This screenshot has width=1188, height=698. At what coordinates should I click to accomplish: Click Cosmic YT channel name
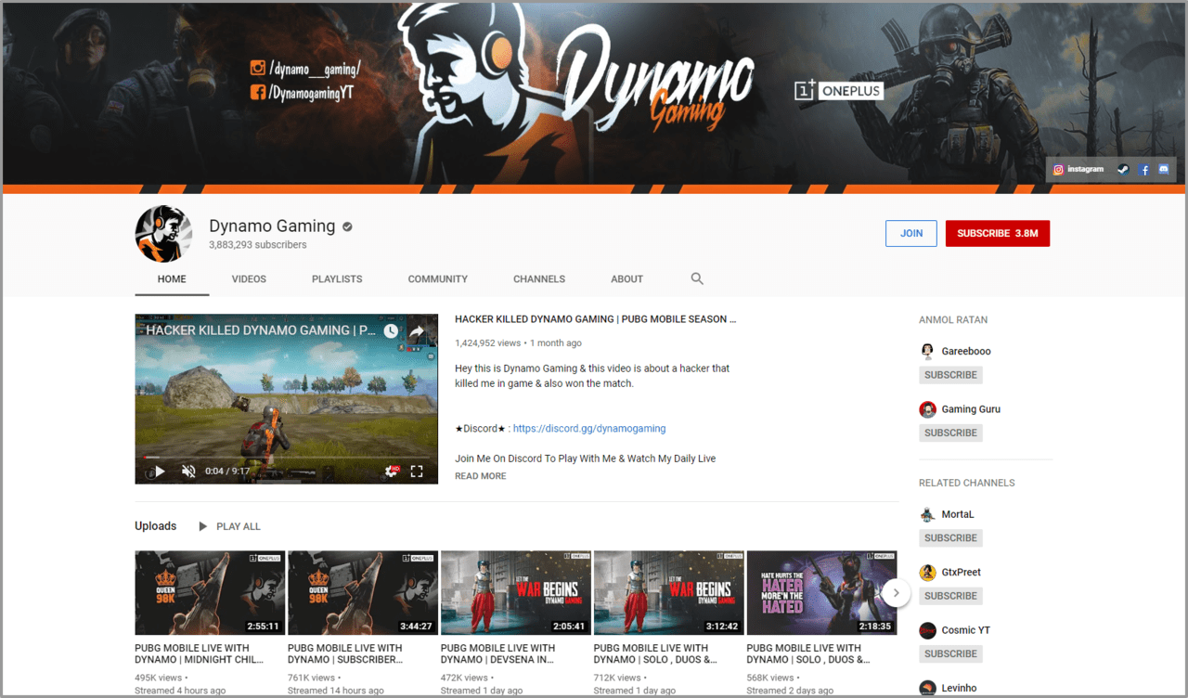coord(966,630)
